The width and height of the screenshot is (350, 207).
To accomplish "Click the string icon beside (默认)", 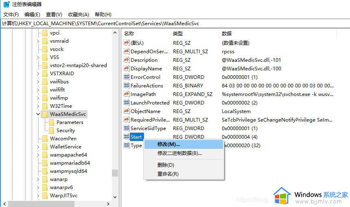I will (x=126, y=43).
